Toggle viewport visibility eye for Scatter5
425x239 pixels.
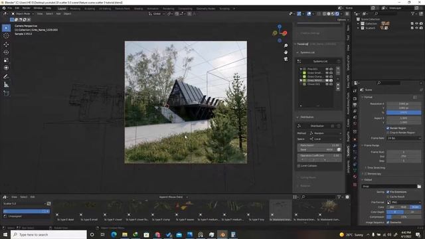point(416,28)
